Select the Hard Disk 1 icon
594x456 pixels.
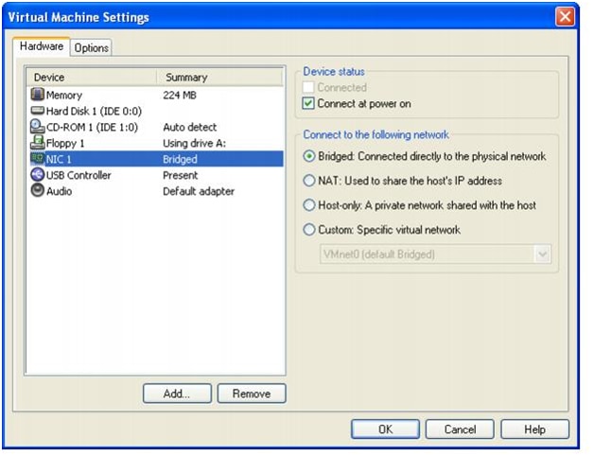click(38, 111)
